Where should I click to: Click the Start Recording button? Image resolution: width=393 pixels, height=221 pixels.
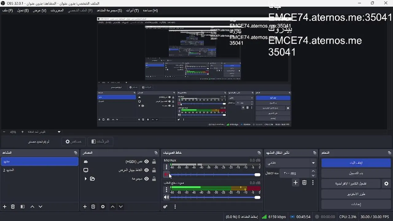(x=356, y=173)
